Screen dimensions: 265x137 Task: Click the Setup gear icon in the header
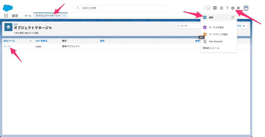pyautogui.click(x=233, y=8)
